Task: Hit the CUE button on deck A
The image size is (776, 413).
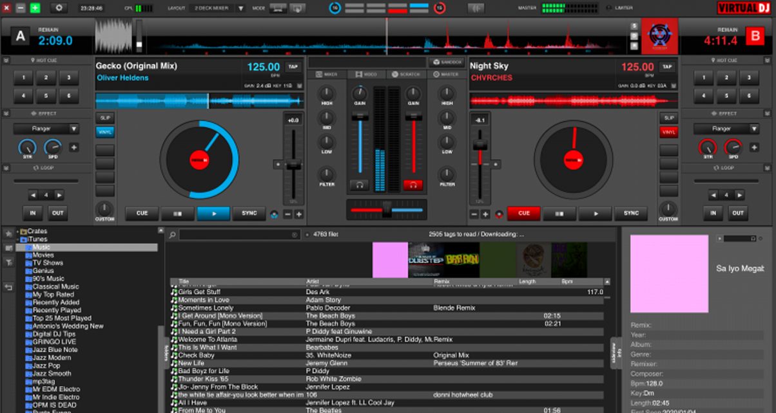Action: pos(142,214)
